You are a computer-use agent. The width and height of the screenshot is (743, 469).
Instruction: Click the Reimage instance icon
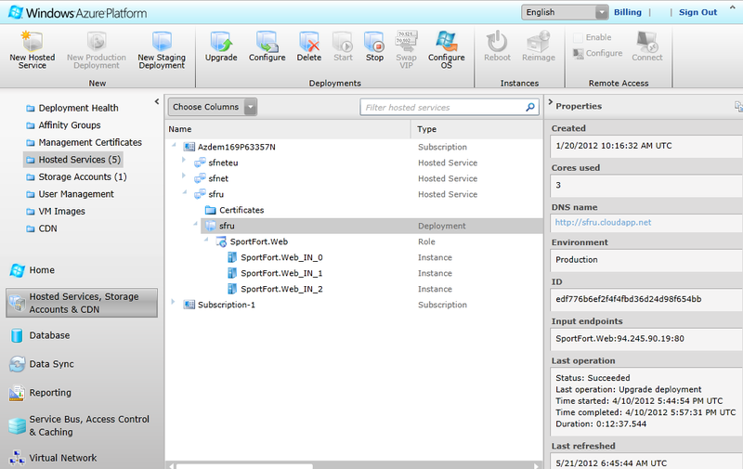point(539,41)
